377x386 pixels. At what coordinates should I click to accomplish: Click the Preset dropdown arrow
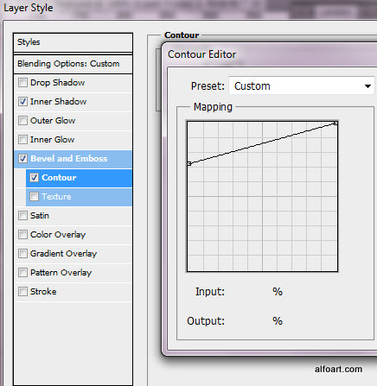pyautogui.click(x=367, y=86)
